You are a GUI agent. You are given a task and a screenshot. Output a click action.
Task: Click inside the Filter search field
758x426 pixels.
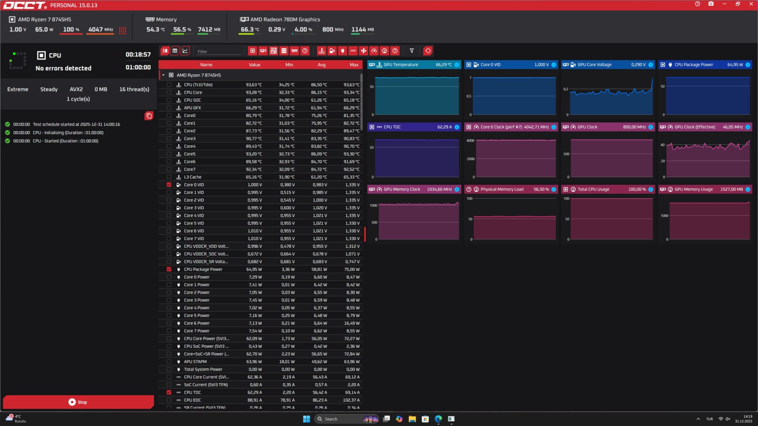point(219,51)
